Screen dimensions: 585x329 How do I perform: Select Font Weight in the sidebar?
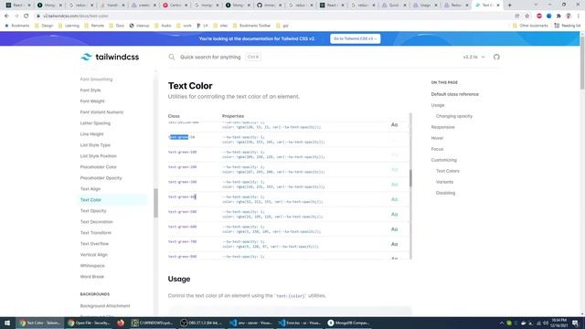pos(92,101)
